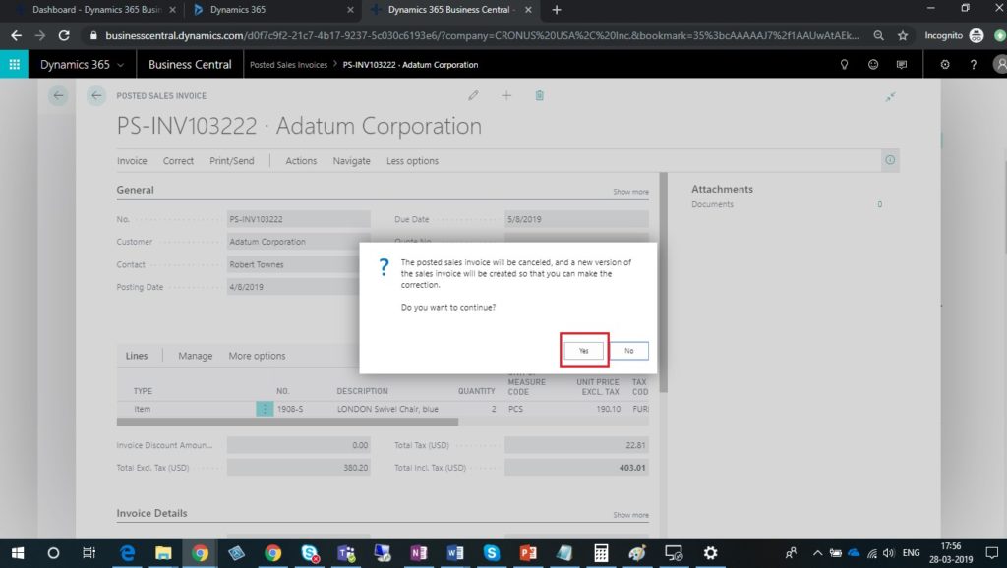Click the browser zoom magnifier icon
The image size is (1007, 568).
(x=878, y=36)
